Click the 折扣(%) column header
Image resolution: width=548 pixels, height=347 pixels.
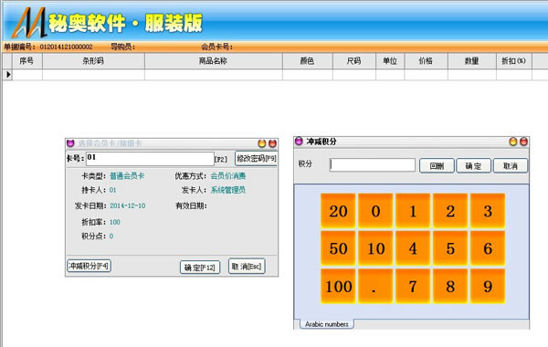(513, 61)
